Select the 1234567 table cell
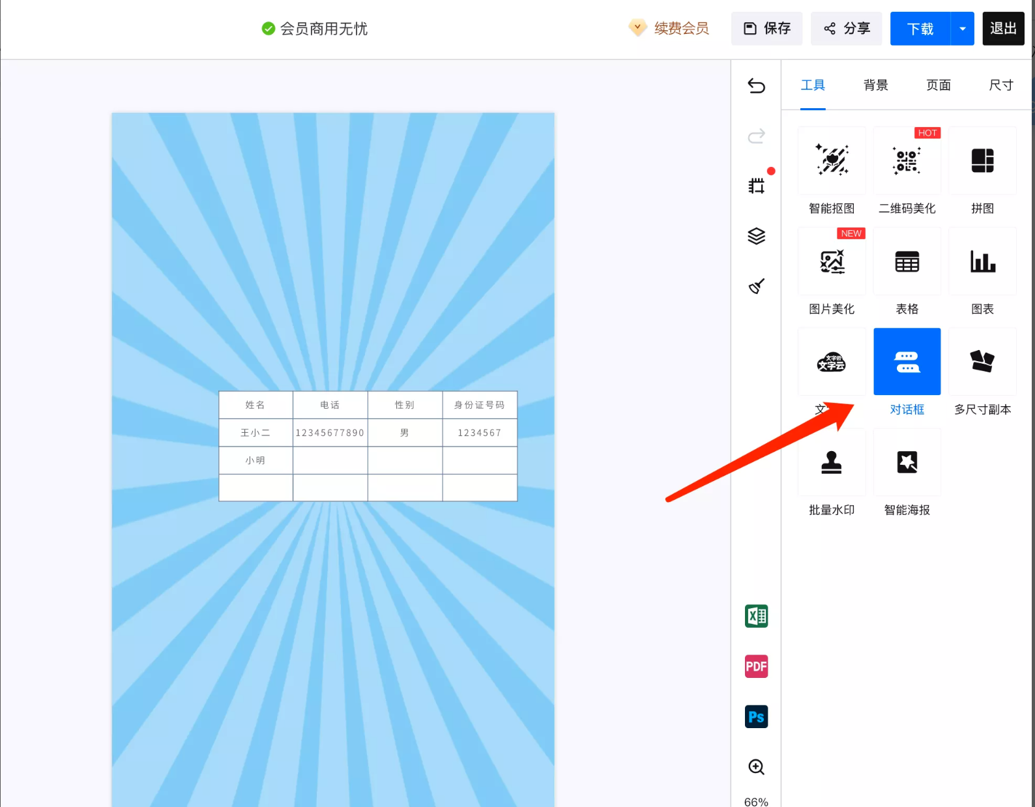The width and height of the screenshot is (1035, 807). click(480, 433)
